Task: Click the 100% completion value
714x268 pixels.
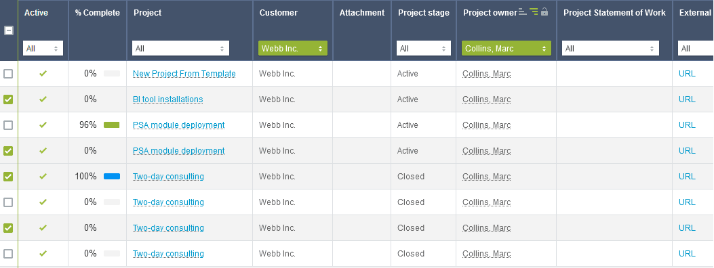Action: click(x=86, y=176)
